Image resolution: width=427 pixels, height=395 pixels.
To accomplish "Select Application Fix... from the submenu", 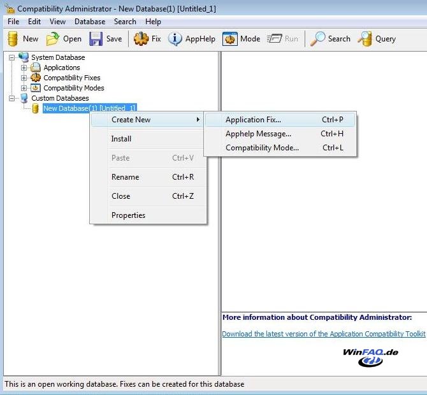I will click(280, 120).
